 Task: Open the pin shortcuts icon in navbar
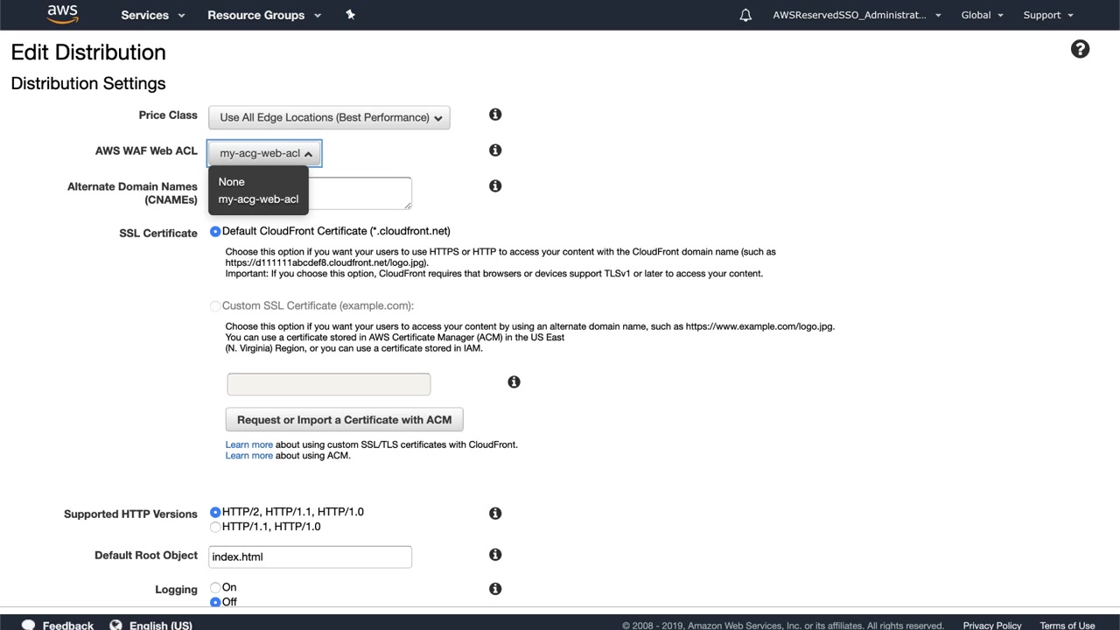[x=350, y=15]
